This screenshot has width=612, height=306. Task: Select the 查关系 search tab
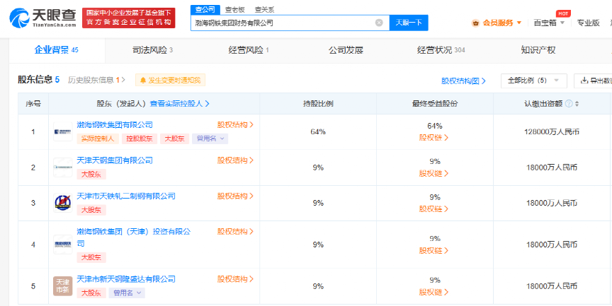[265, 10]
